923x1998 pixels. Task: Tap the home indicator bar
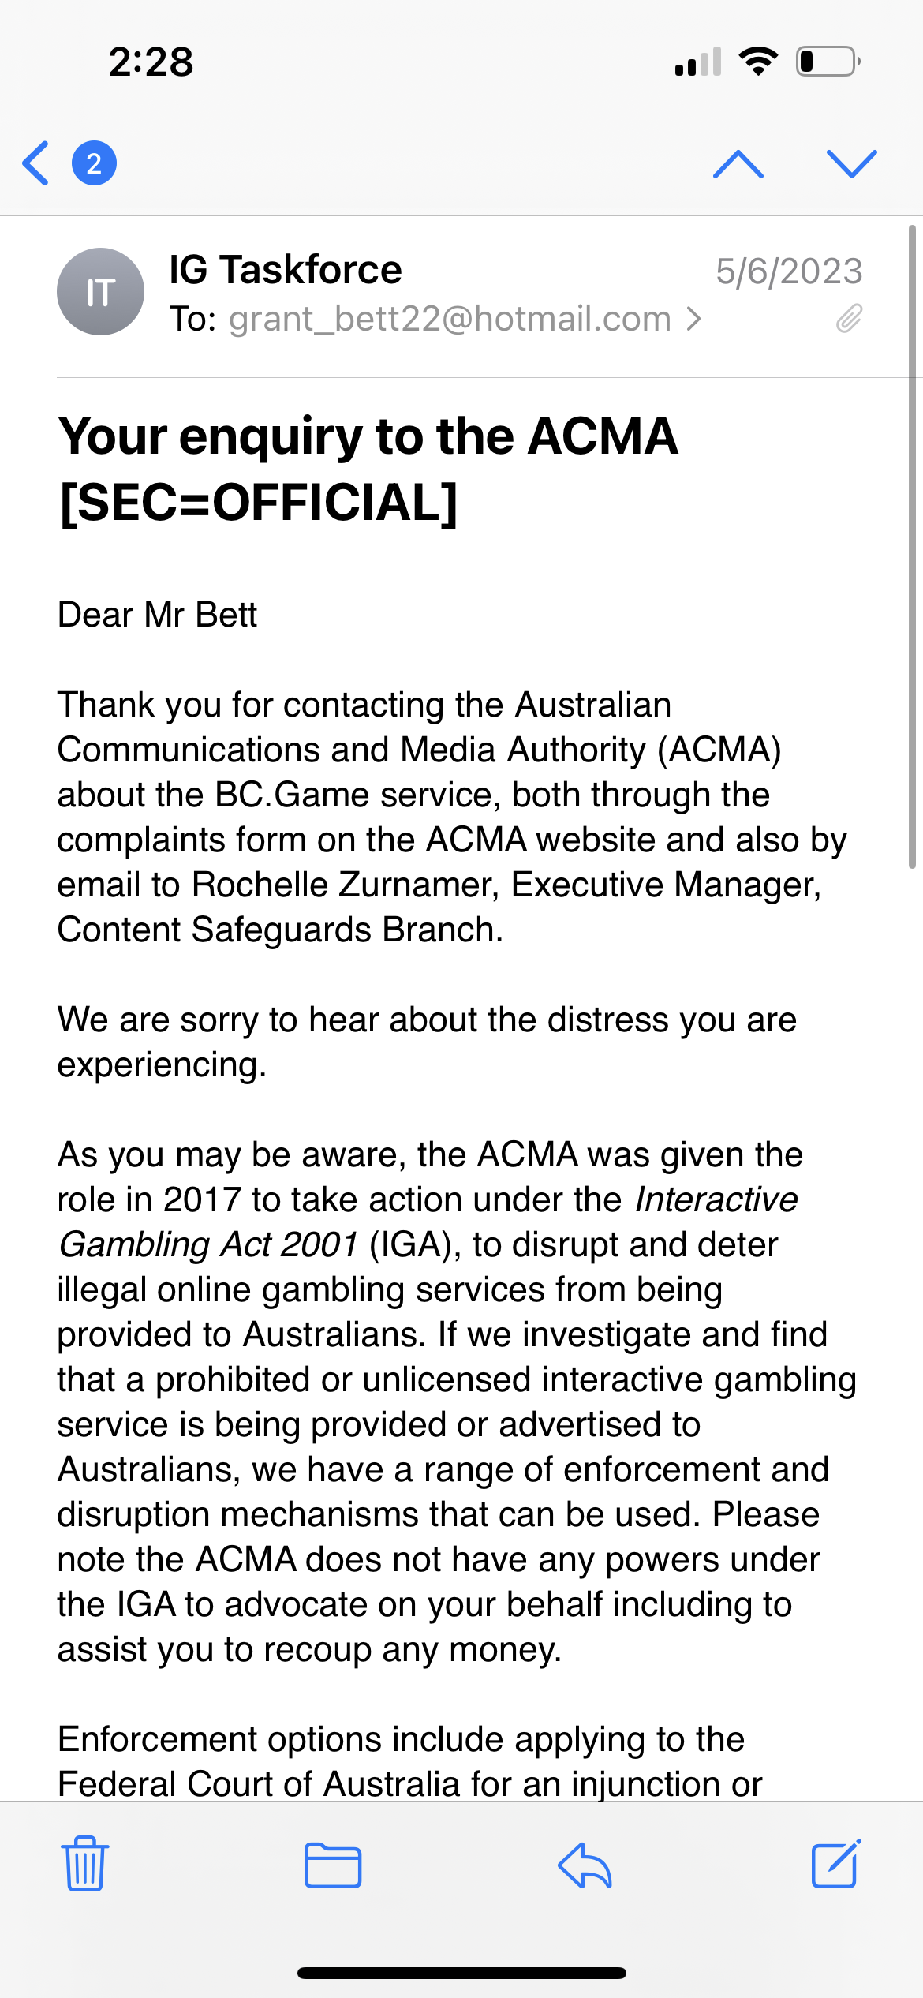461,1973
